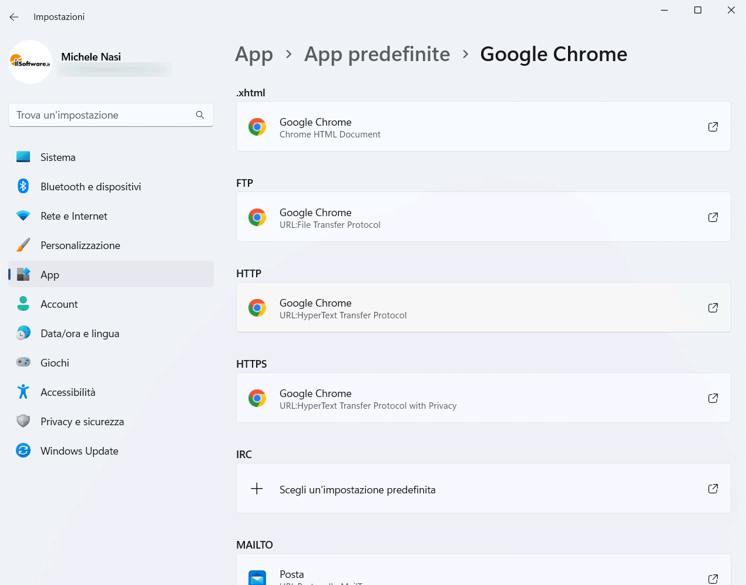Navigate to App breadcrumb

[254, 55]
